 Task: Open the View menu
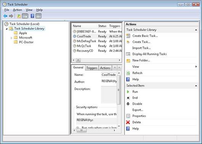pos(29,10)
